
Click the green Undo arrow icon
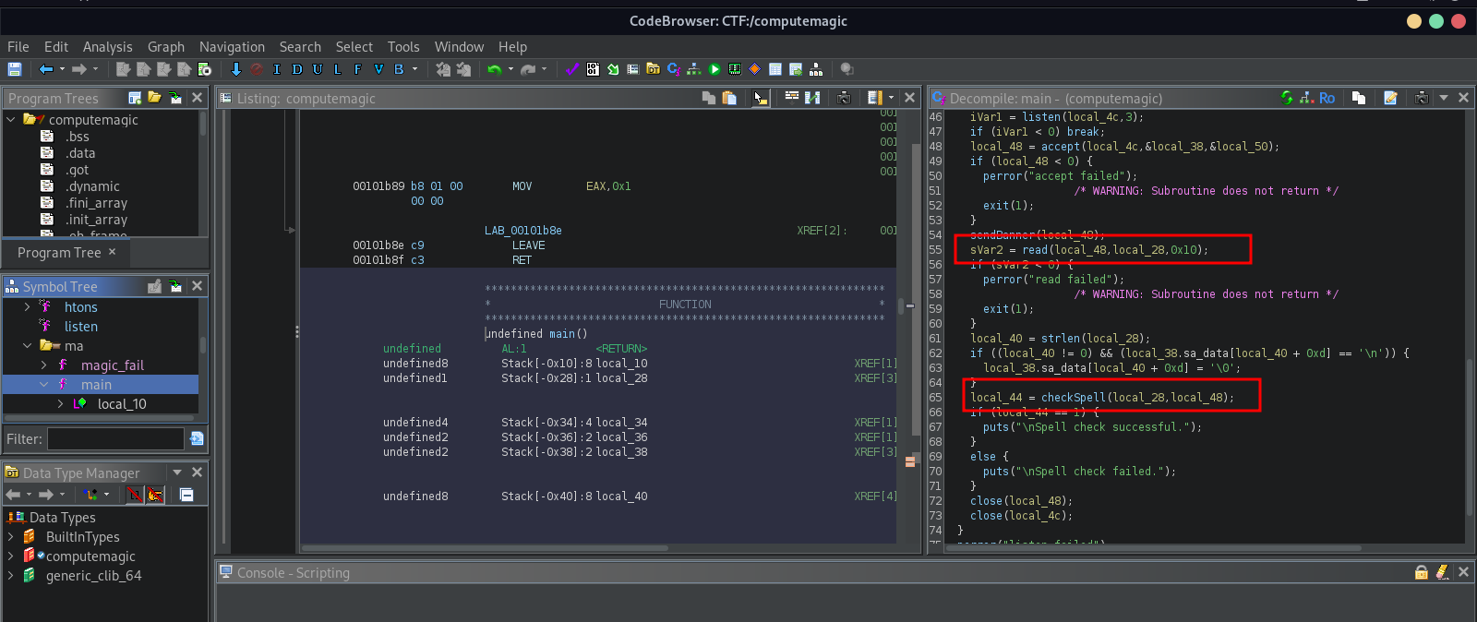tap(494, 69)
